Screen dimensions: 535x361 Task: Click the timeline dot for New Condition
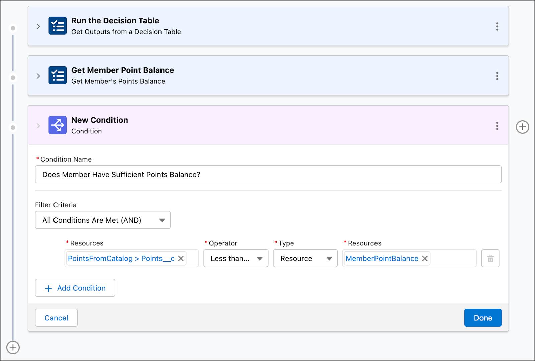coord(13,128)
